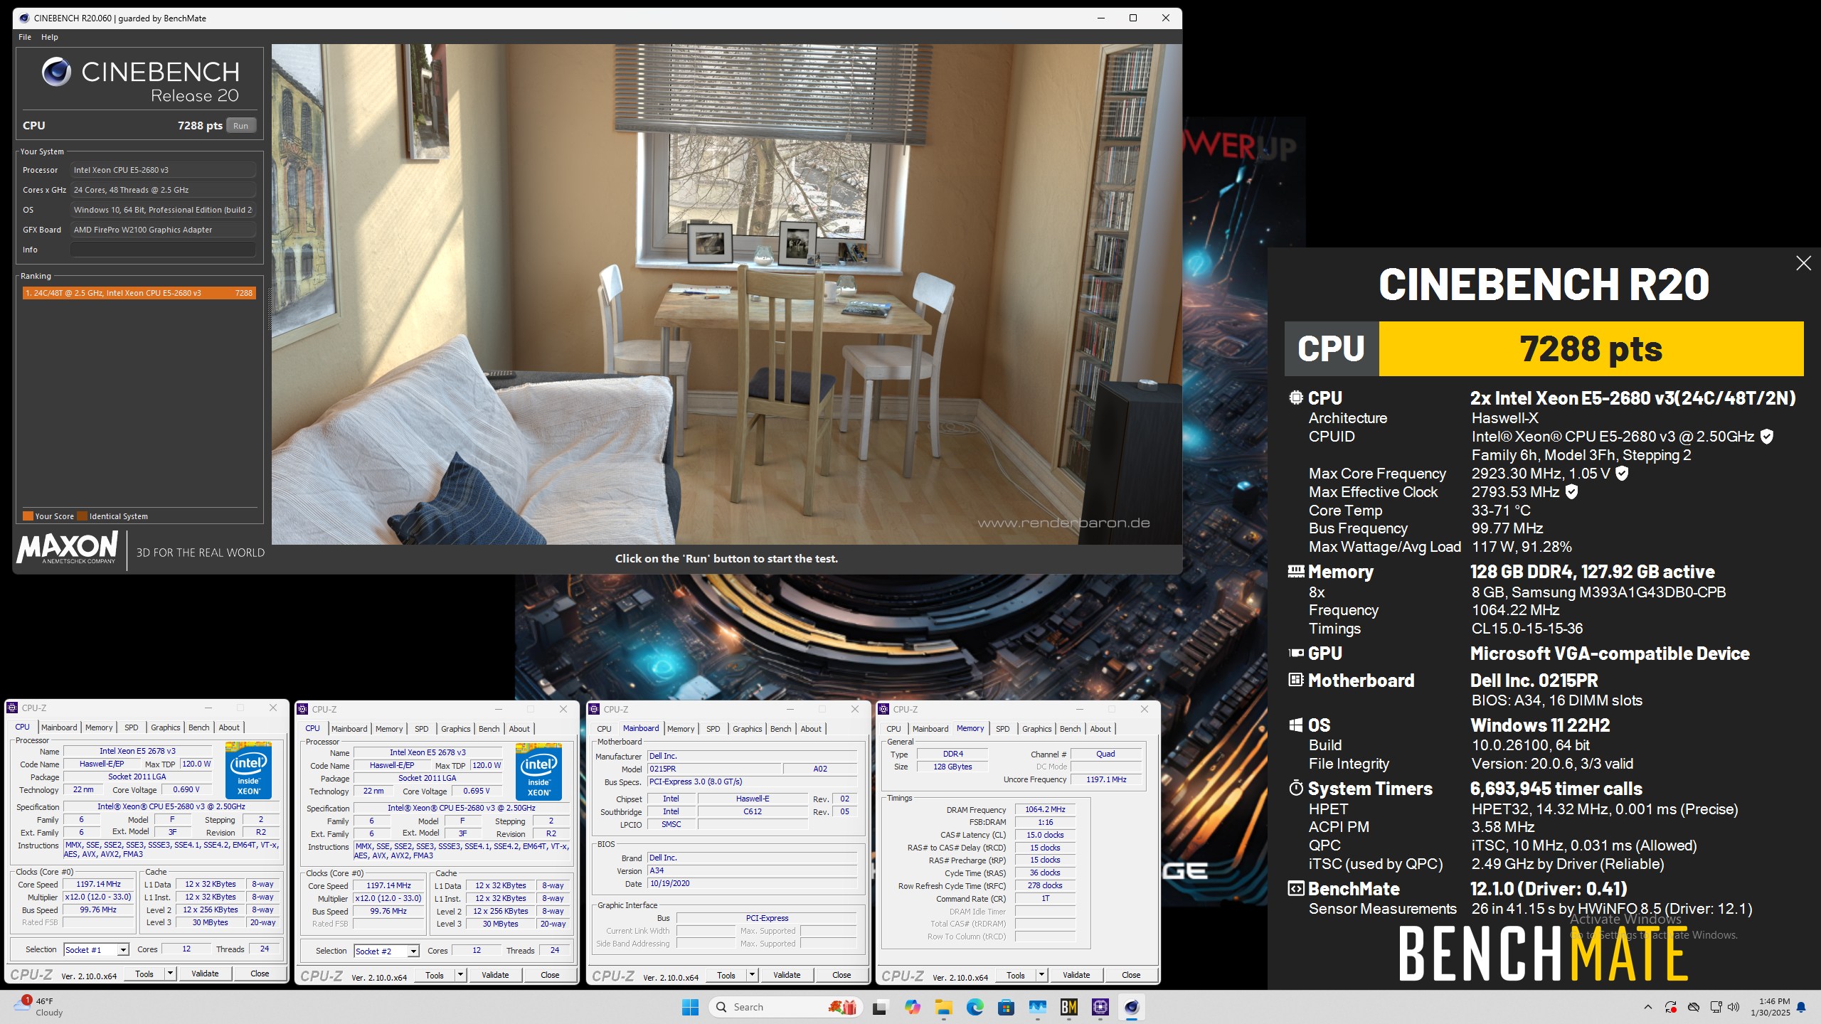Screen dimensions: 1821x1024
Task: Open Tools dropdown arrow in first CPU-Z window
Action: tap(170, 974)
